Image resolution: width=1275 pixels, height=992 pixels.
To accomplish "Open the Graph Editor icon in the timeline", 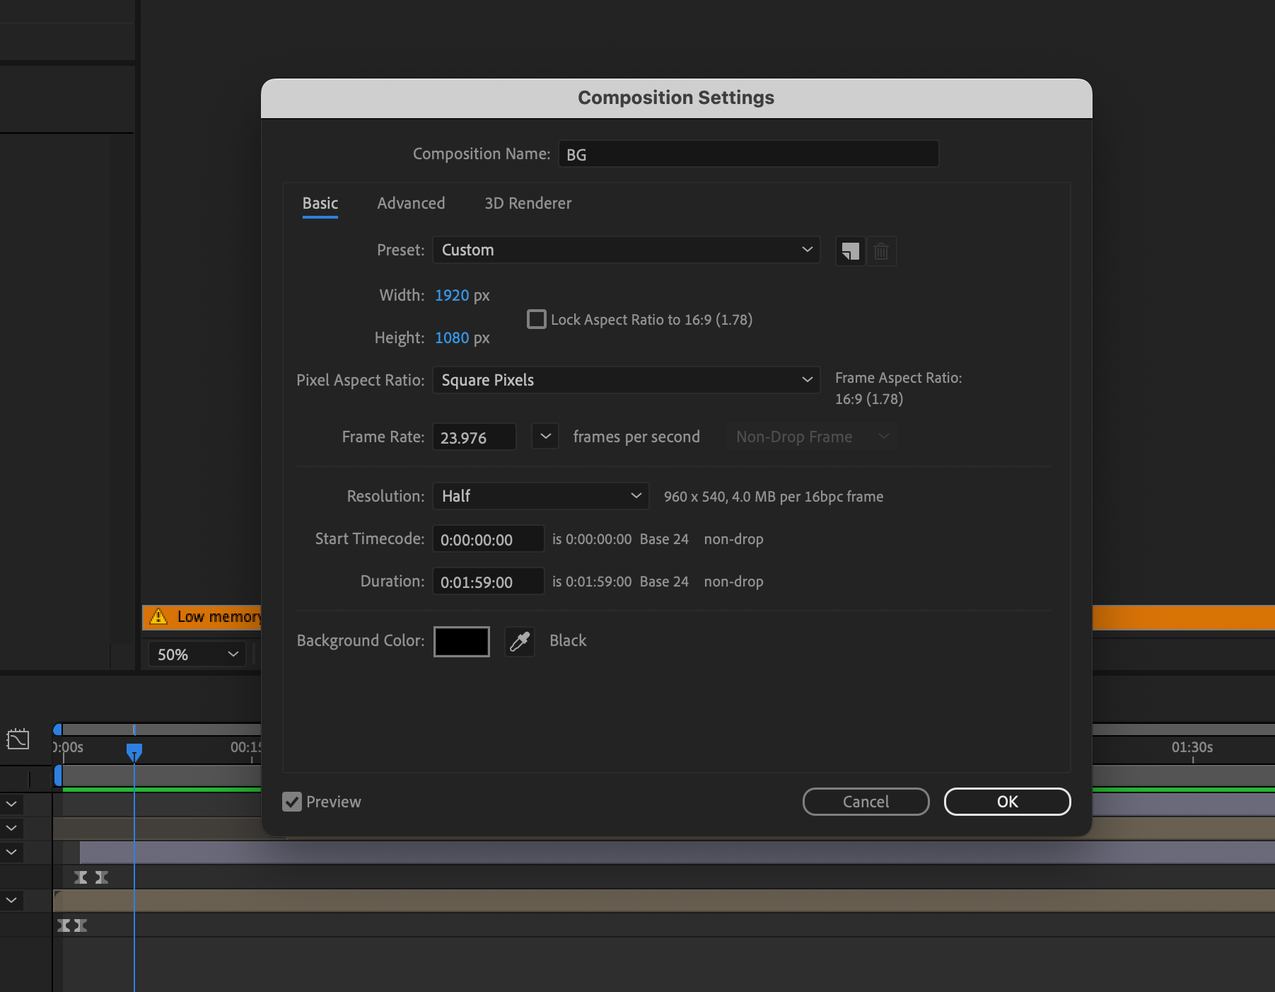I will coord(18,739).
